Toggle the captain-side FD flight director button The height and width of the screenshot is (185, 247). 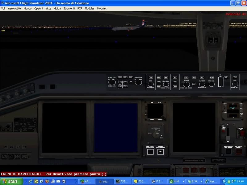tap(151, 77)
